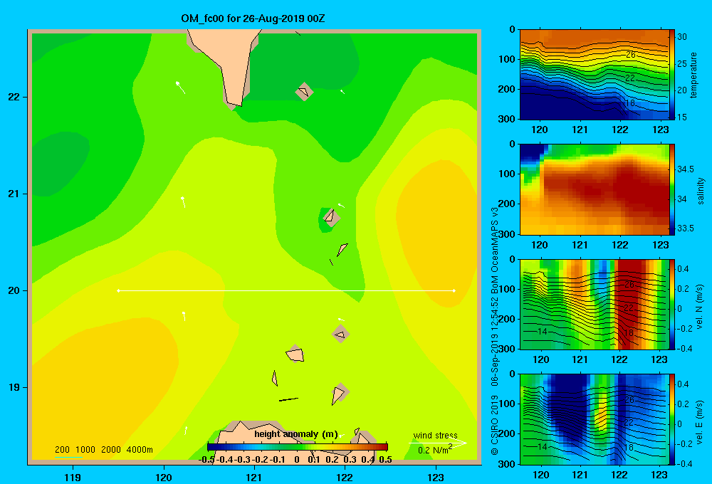Click the temperature depth-section panel

click(594, 75)
